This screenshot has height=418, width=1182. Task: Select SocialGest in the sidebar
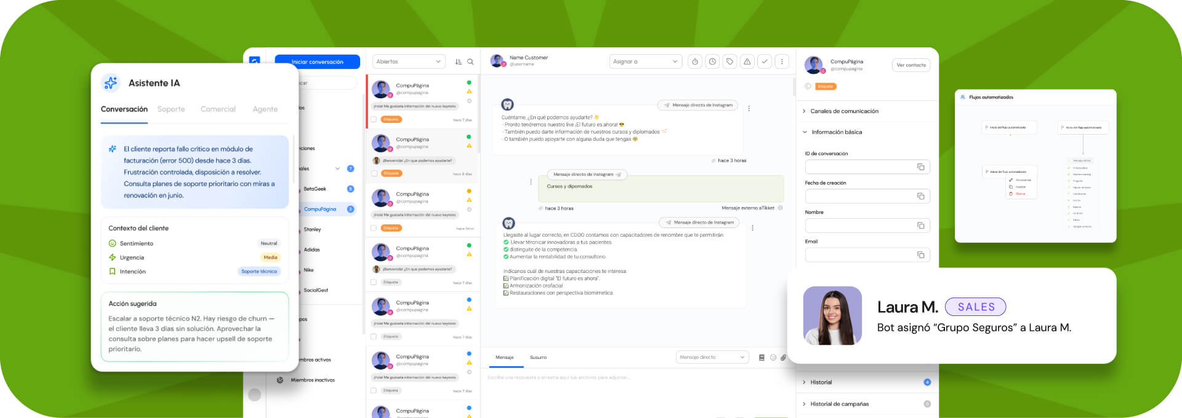(316, 290)
